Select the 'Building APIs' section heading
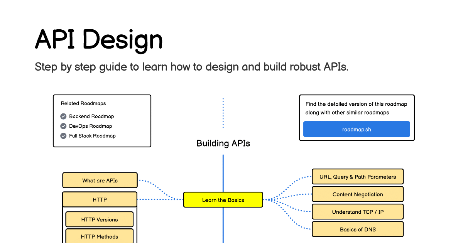463x243 pixels. 223,143
